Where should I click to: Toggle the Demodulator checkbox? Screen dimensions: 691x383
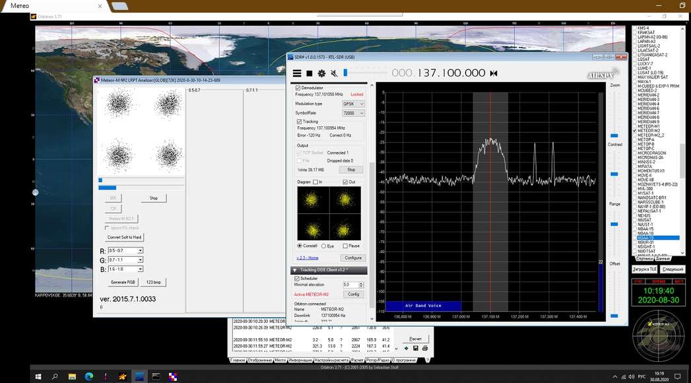pos(298,88)
